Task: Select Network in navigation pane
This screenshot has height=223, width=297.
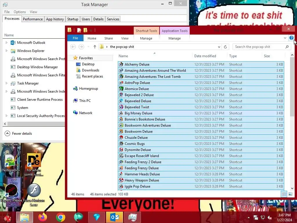Action: click(x=83, y=113)
